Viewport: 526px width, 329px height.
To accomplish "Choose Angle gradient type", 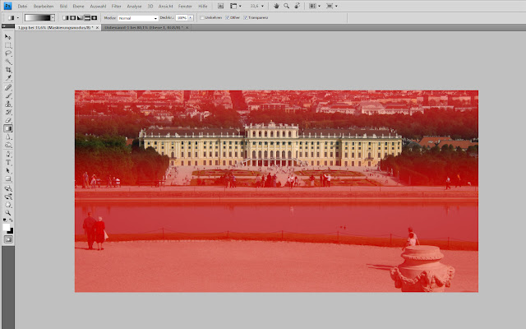I will click(x=80, y=18).
